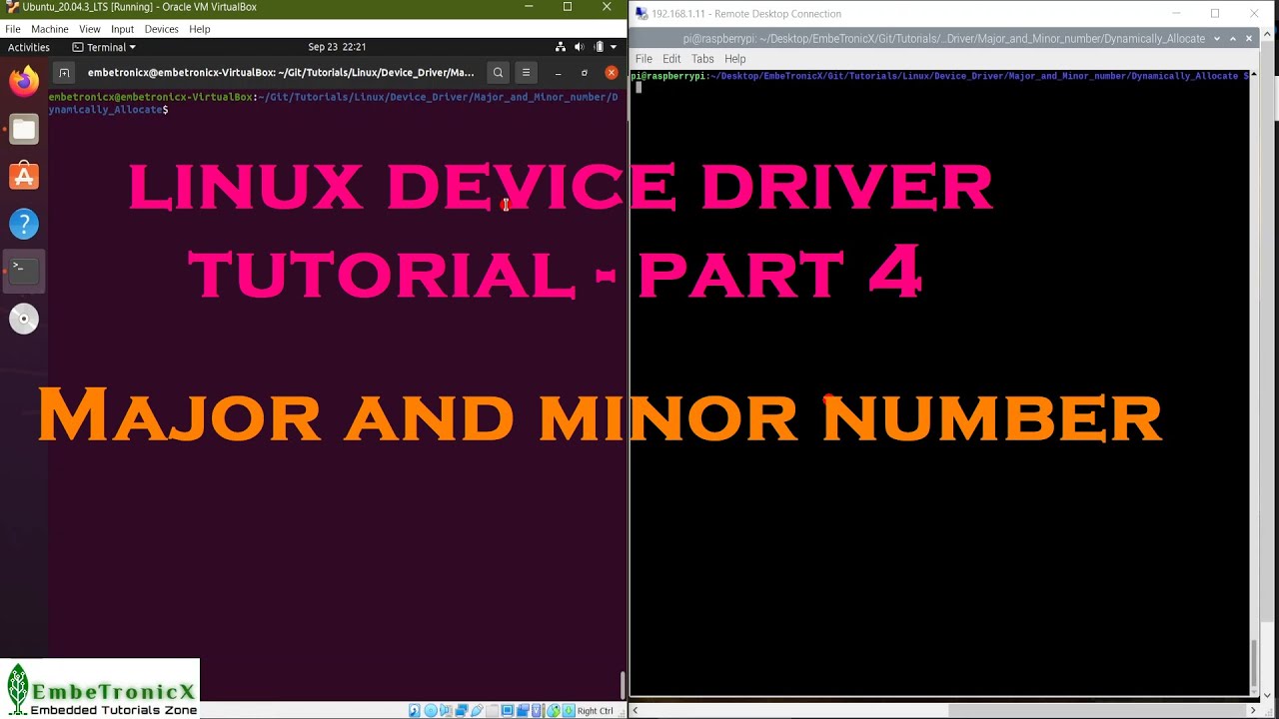1279x719 pixels.
Task: Click the virtual displays icon in VirtualBox status bar
Action: 508,710
